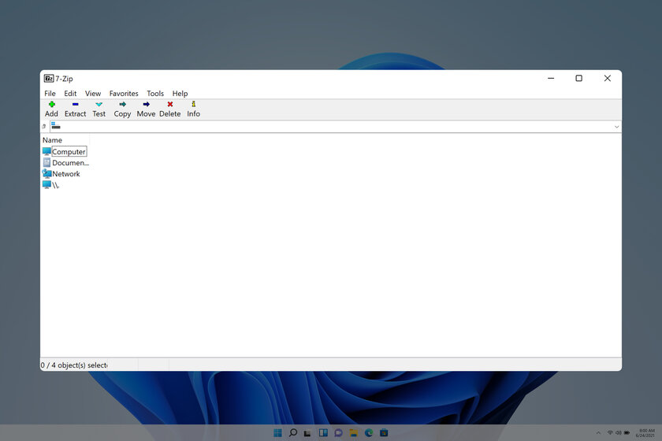Viewport: 662px width, 441px height.
Task: Click the Wi-Fi network tray icon
Action: (x=610, y=432)
